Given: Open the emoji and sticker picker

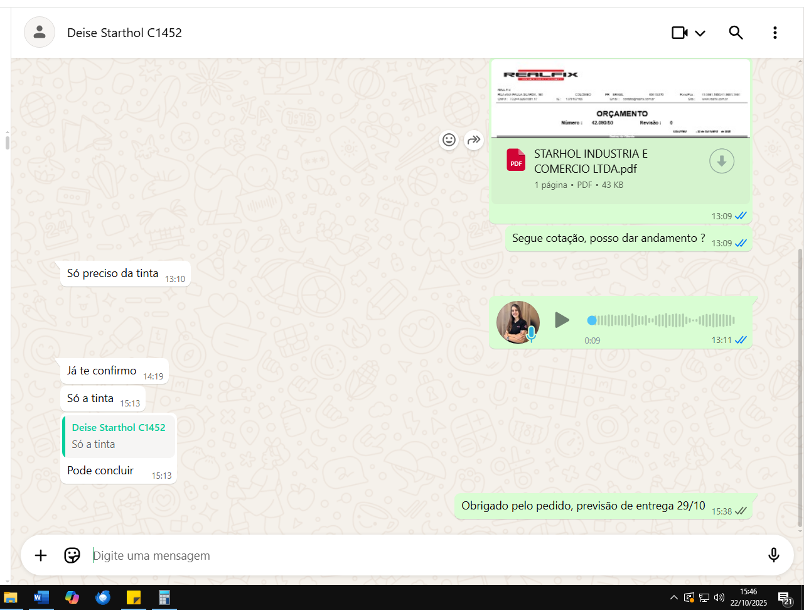Looking at the screenshot, I should click(x=72, y=555).
